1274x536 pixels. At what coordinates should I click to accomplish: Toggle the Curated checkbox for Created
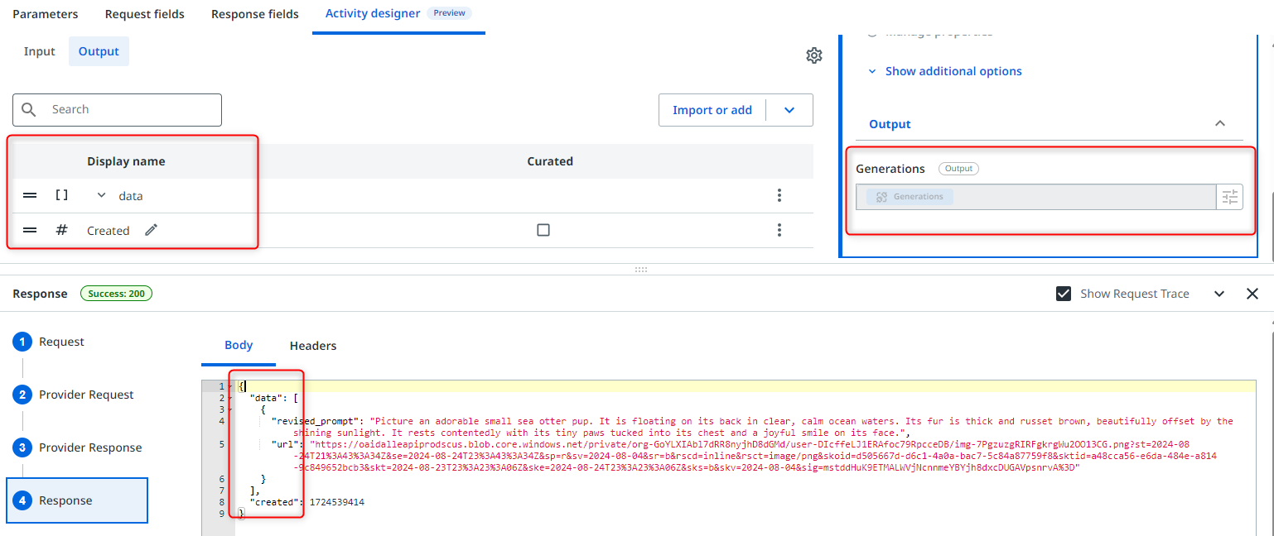(x=543, y=230)
